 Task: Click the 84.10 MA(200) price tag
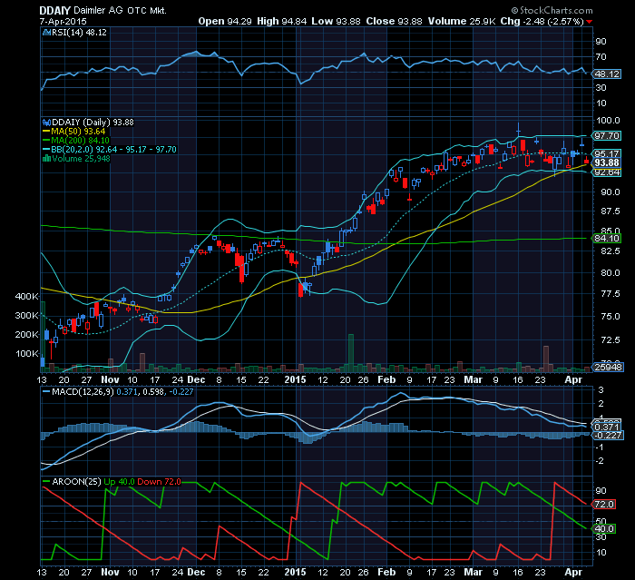606,239
